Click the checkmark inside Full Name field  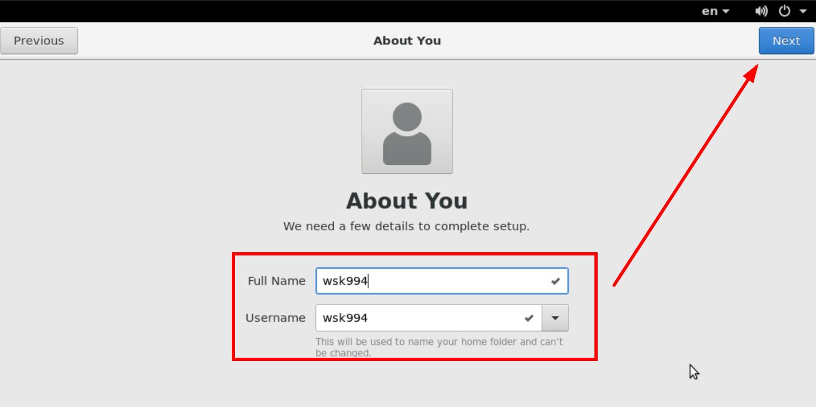point(555,281)
